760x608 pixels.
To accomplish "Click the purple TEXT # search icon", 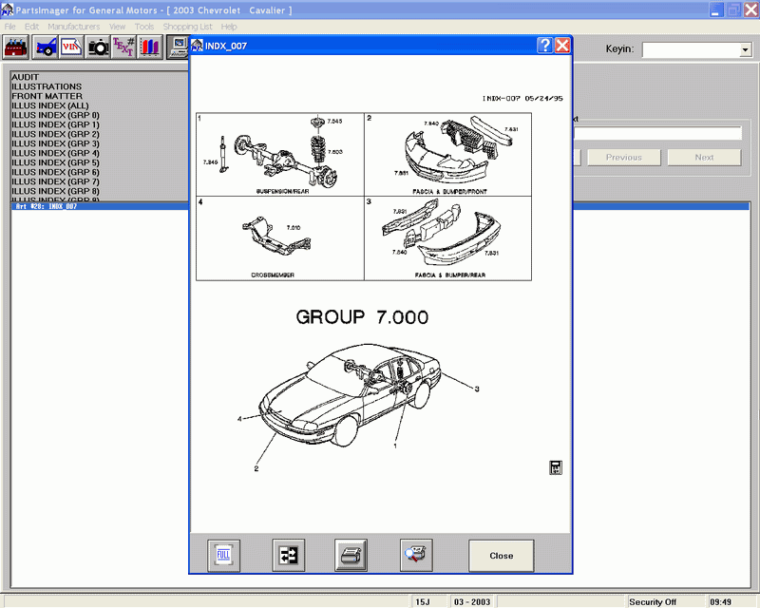I will 123,47.
